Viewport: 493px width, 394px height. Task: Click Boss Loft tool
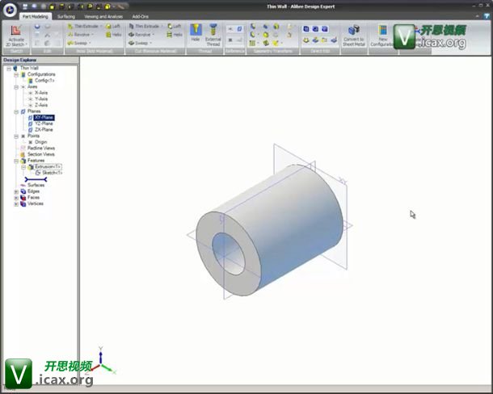click(x=113, y=26)
